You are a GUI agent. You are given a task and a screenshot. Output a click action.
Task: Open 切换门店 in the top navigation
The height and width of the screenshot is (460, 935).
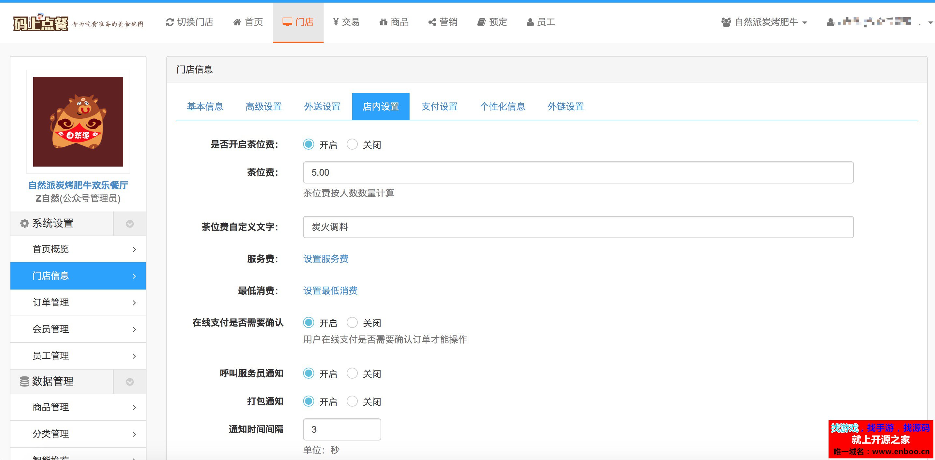(x=189, y=22)
